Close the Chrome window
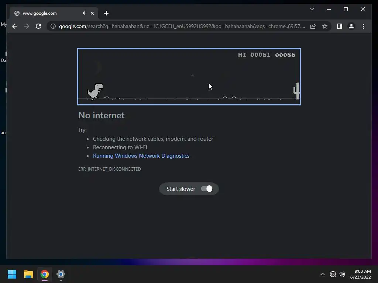Image resolution: width=378 pixels, height=283 pixels. [x=362, y=9]
